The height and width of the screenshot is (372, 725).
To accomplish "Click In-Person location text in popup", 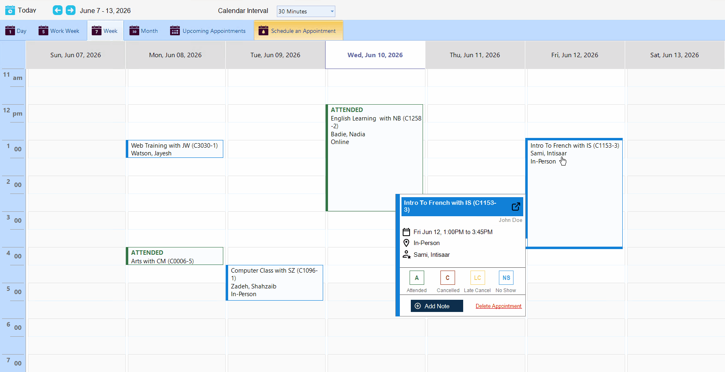I will pyautogui.click(x=427, y=243).
